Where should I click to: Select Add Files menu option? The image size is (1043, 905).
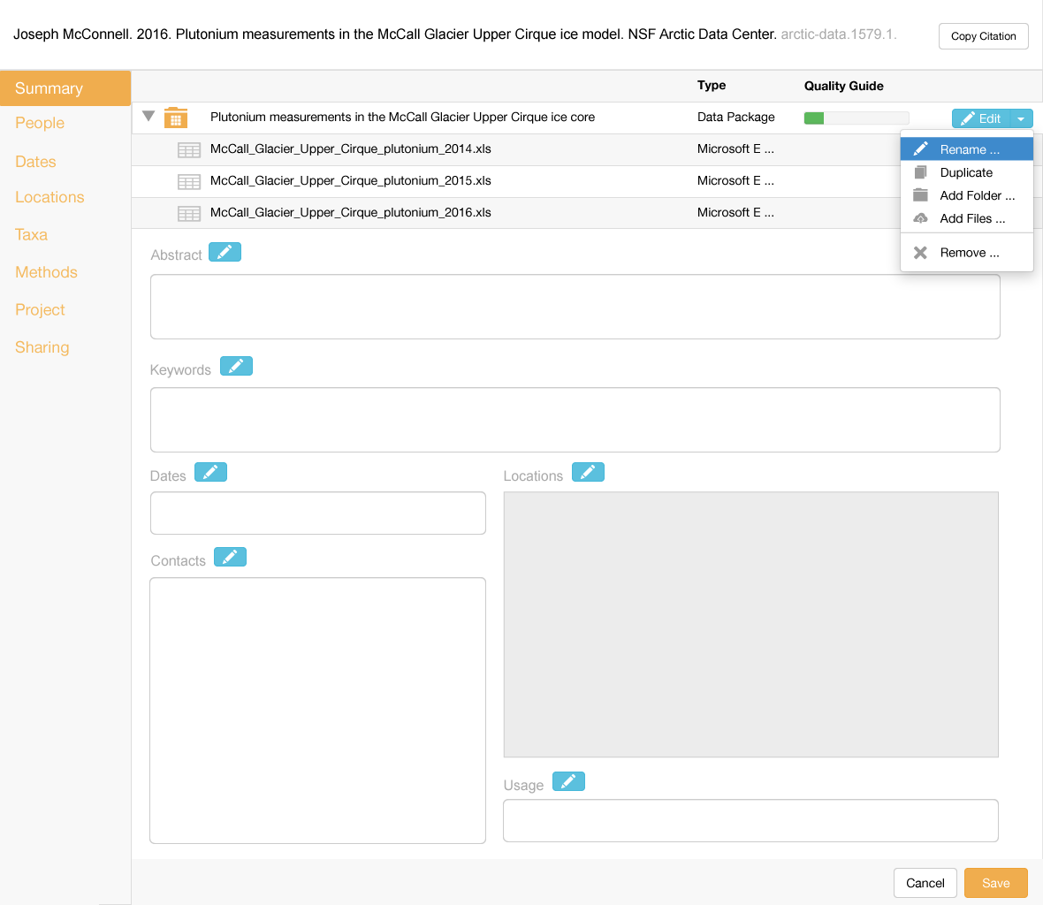click(972, 218)
